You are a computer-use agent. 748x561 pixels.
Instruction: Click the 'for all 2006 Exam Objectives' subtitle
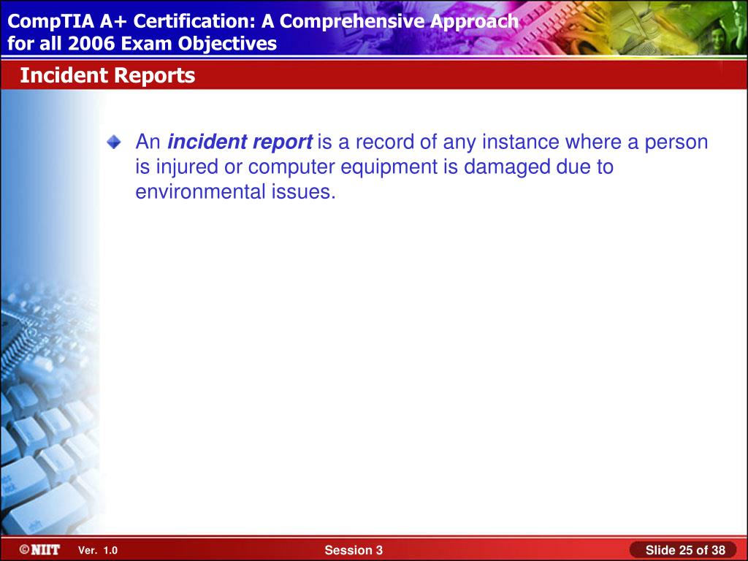[142, 43]
